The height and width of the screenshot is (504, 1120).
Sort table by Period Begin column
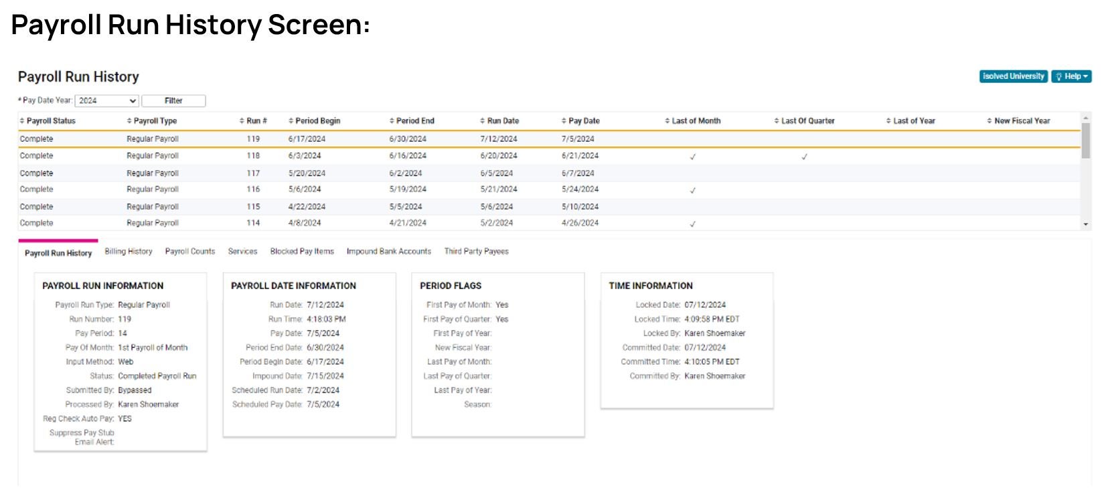(x=314, y=121)
